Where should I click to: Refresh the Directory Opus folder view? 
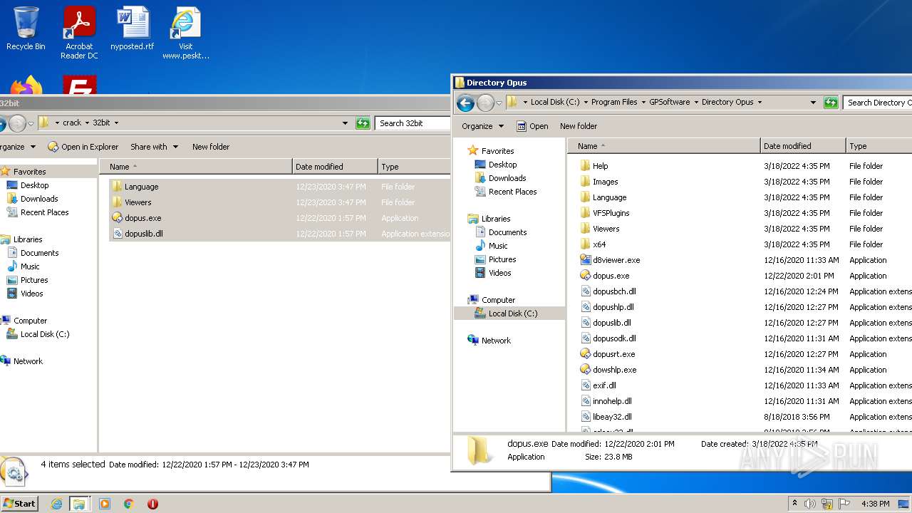tap(831, 103)
